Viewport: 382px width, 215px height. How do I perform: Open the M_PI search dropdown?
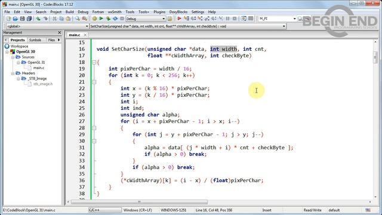coord(294,19)
